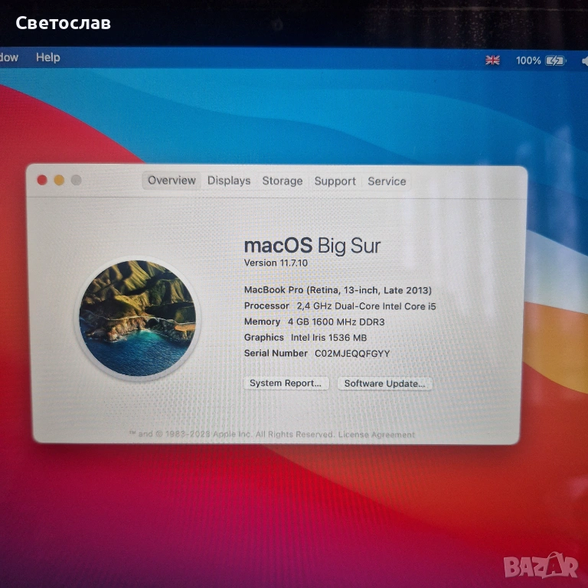Open the Service tab

pyautogui.click(x=387, y=181)
